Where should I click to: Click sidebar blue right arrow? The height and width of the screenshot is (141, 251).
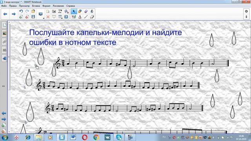click(x=4, y=119)
